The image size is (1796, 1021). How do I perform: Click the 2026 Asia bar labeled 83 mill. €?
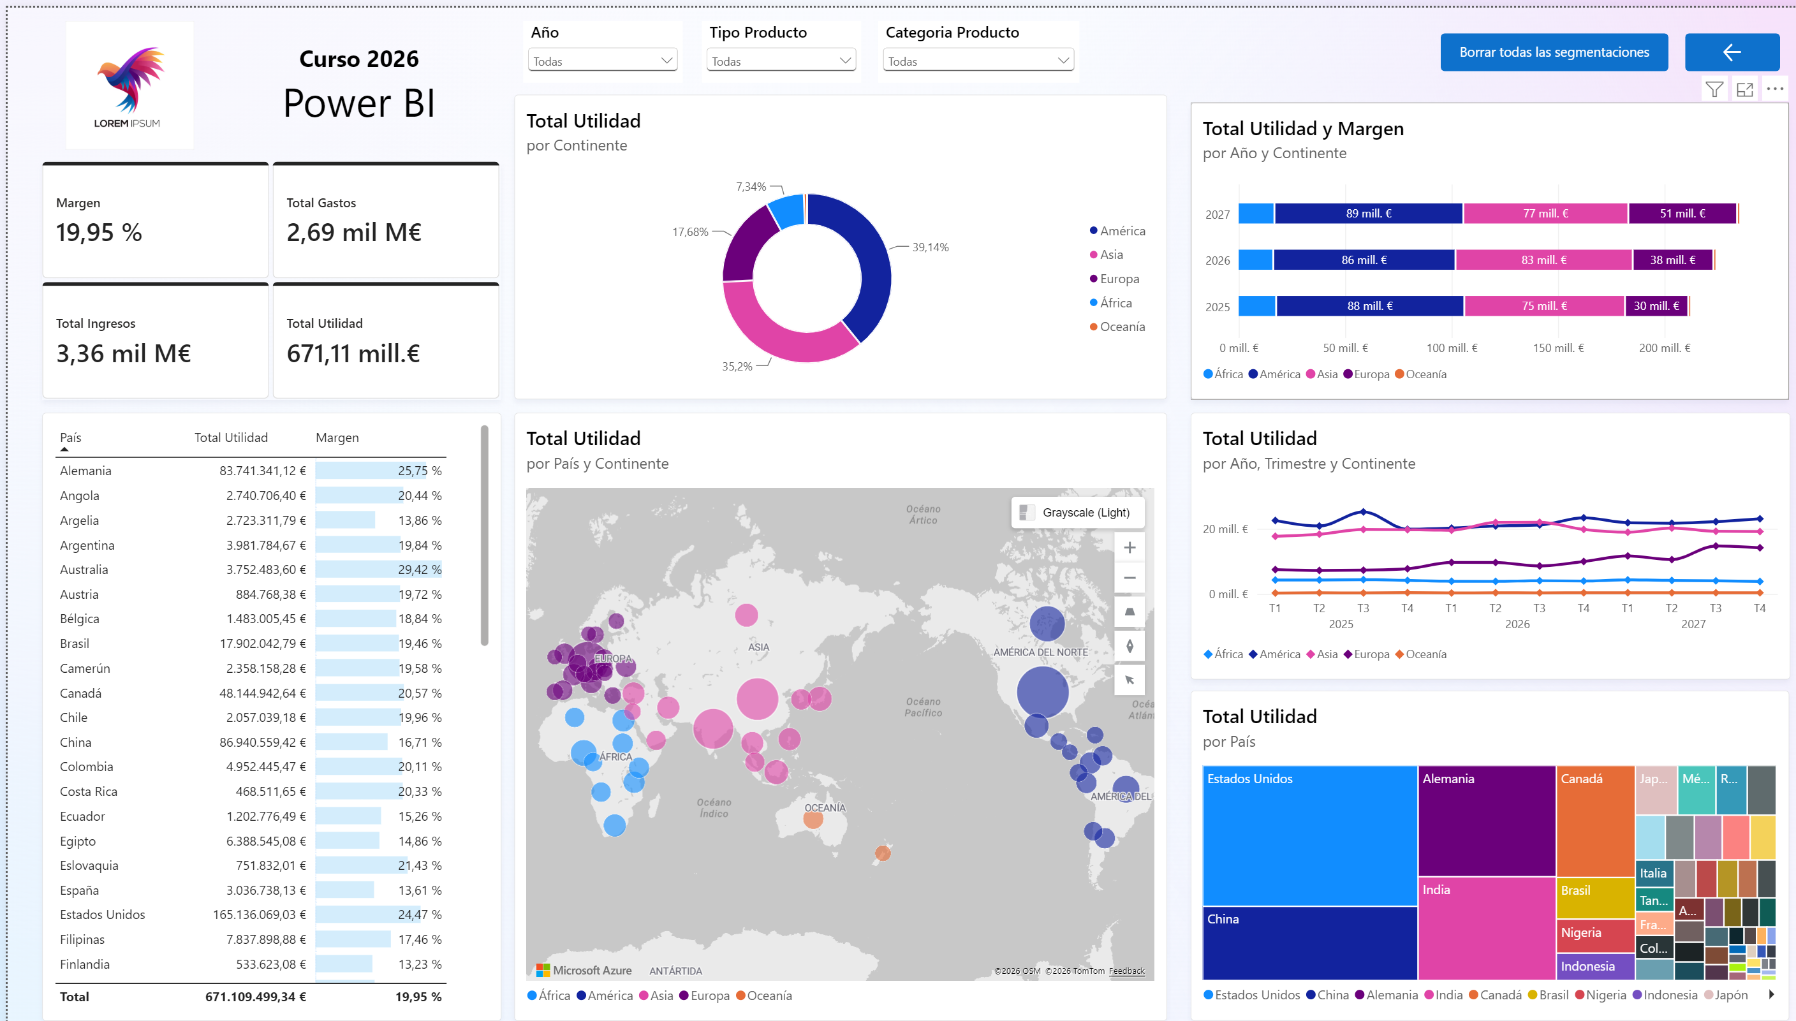[1543, 260]
